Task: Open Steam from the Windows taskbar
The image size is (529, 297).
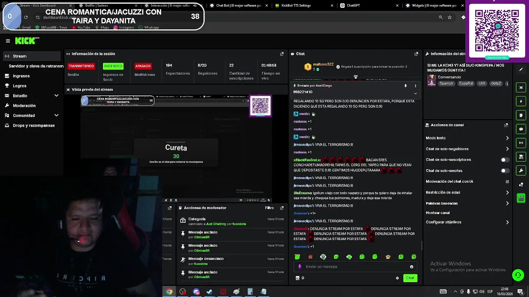Action: [210, 292]
